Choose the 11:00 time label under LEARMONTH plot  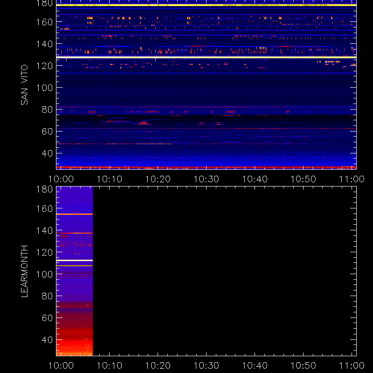pos(352,366)
